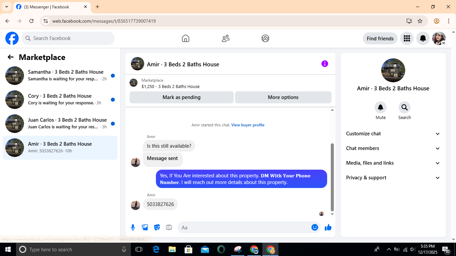This screenshot has height=256, width=456.
Task: Click the chat vertical scrollbar thumb
Action: pos(332,177)
